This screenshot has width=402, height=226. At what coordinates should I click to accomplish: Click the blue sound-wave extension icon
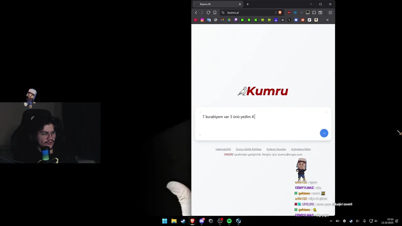(x=295, y=13)
